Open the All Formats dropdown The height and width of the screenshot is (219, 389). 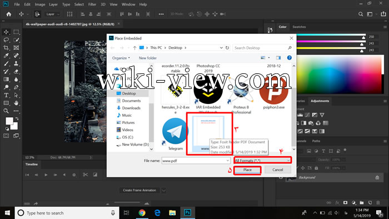pos(262,161)
